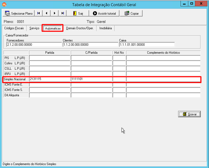The width and height of the screenshot is (209, 168).
Task: Minimize the Tabela de Integração window
Action: coord(184,4)
